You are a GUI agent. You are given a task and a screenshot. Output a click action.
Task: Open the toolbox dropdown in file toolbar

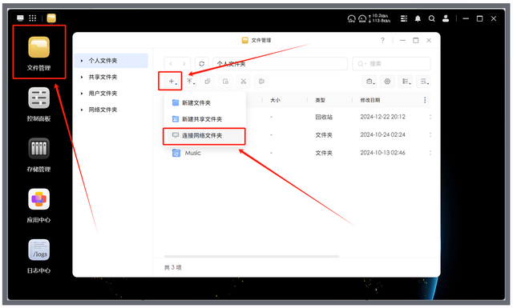[x=370, y=82]
